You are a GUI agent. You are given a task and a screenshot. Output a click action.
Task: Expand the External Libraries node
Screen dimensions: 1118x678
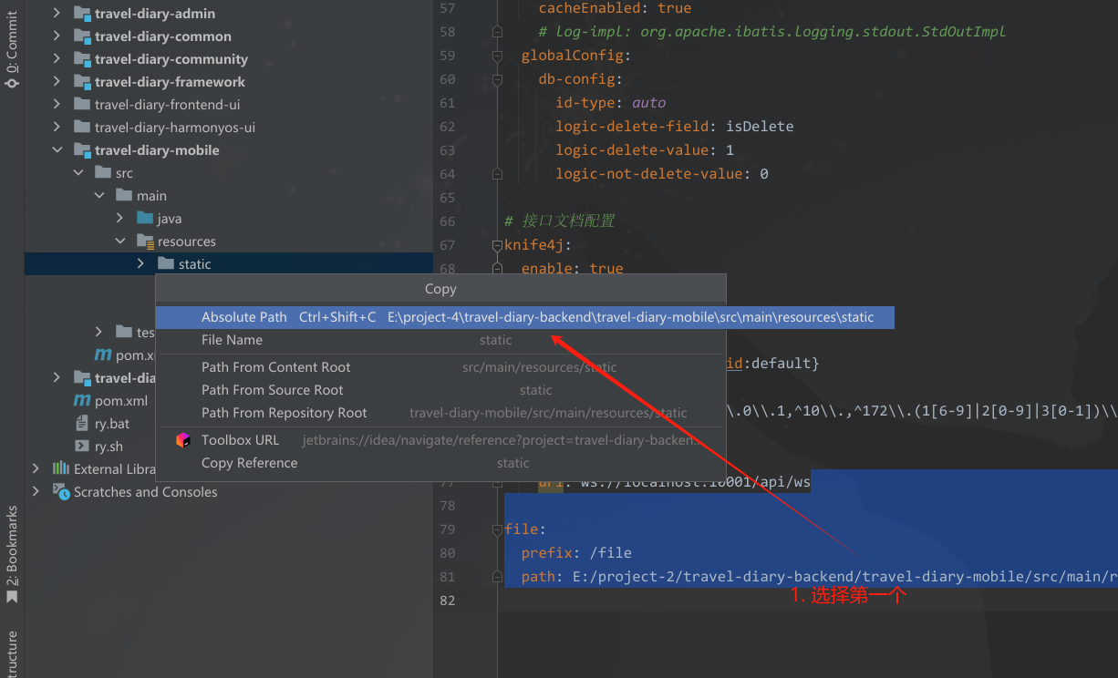[36, 468]
